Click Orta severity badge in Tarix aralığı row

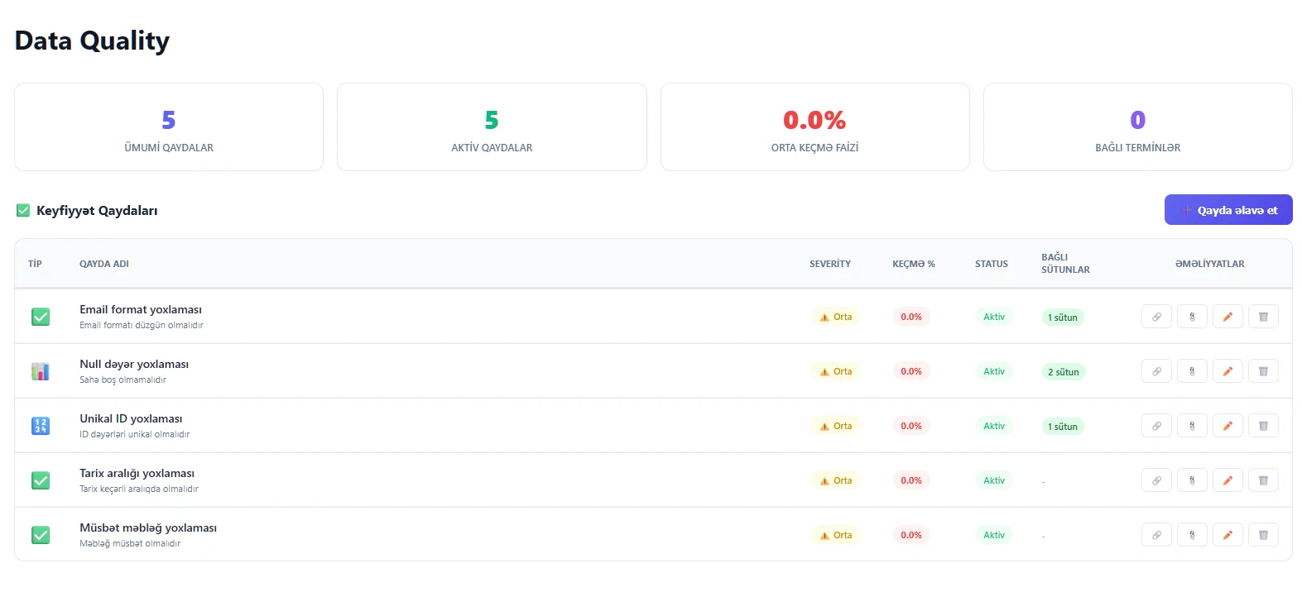click(835, 480)
